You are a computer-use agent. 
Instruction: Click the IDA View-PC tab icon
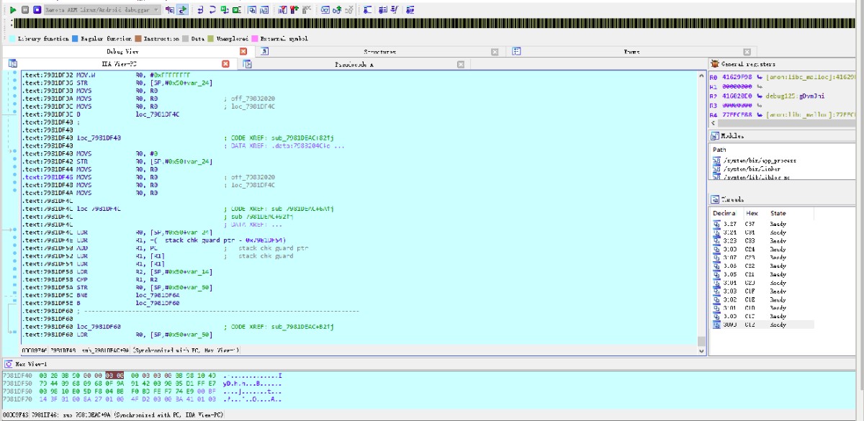(12, 64)
